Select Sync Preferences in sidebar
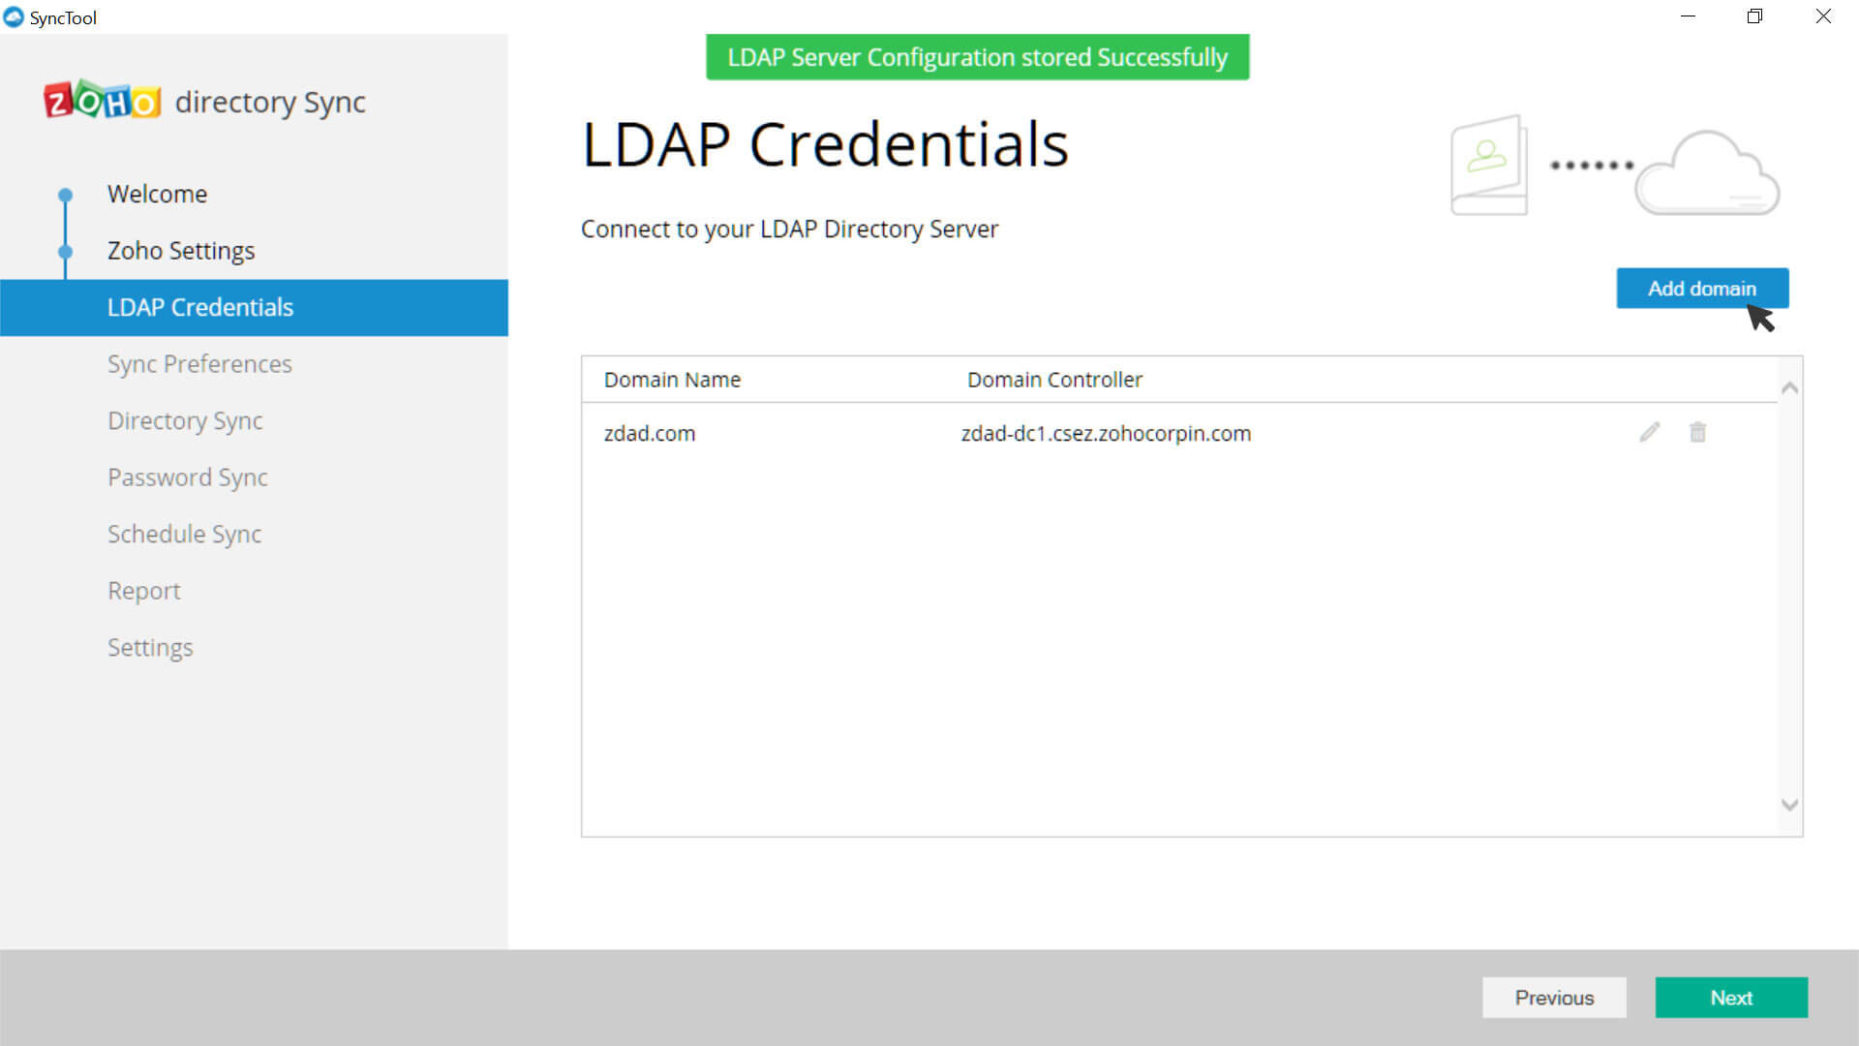 [x=199, y=364]
